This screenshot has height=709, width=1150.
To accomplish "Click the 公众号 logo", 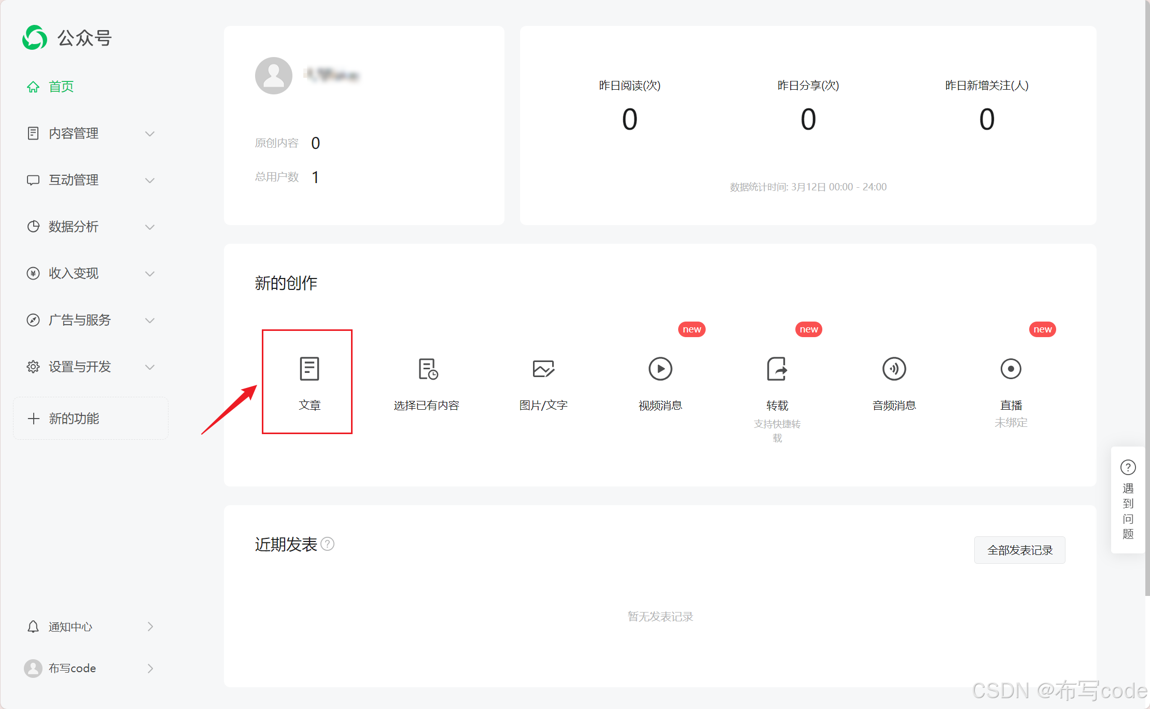I will (x=35, y=38).
